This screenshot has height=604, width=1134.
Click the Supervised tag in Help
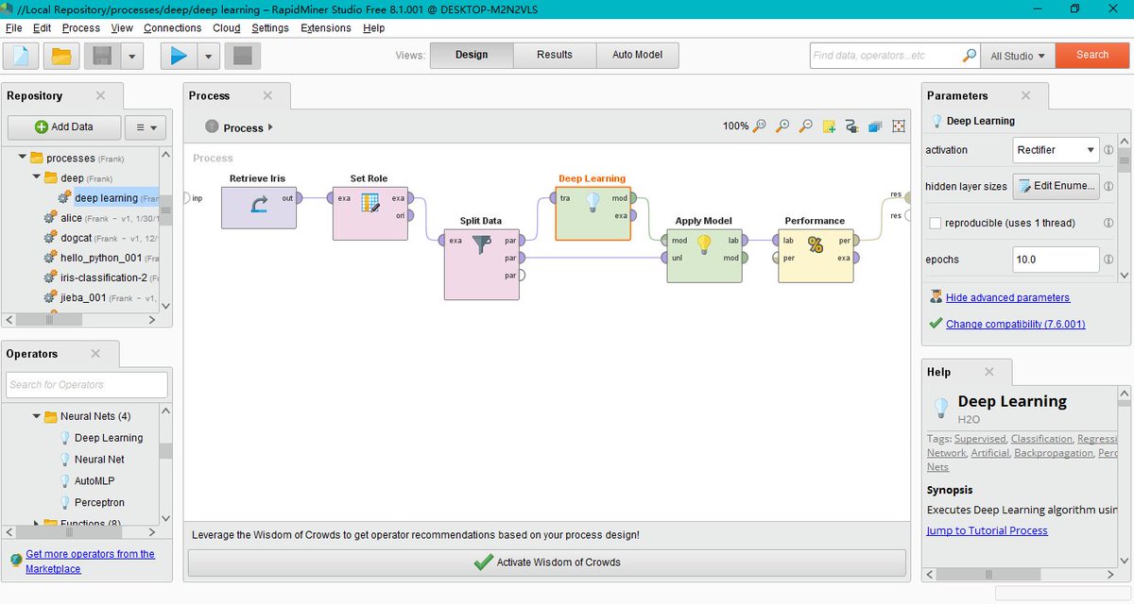[x=980, y=439]
